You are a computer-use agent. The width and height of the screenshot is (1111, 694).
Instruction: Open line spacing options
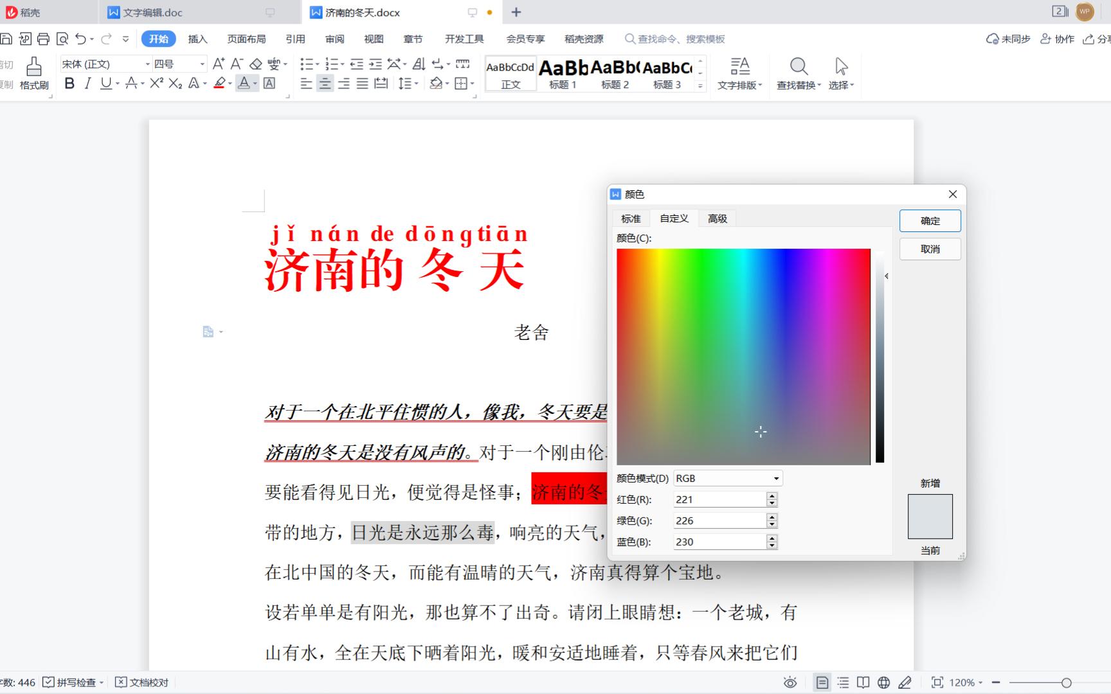[x=404, y=83]
